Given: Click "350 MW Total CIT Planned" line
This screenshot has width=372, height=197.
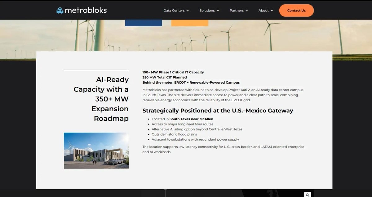Looking at the screenshot, I should coord(165,77).
